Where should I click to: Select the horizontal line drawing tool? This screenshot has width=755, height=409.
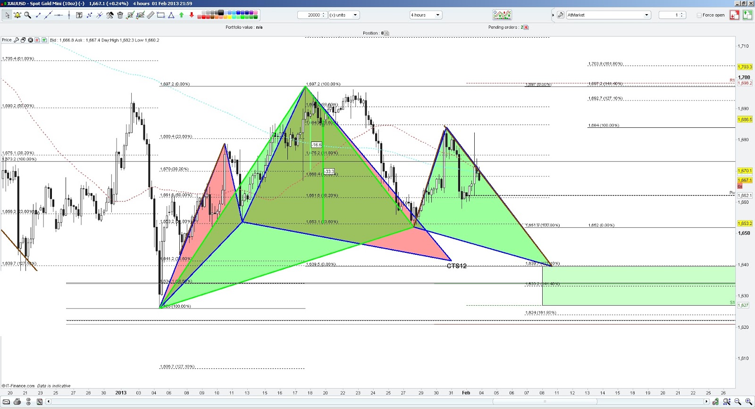59,15
